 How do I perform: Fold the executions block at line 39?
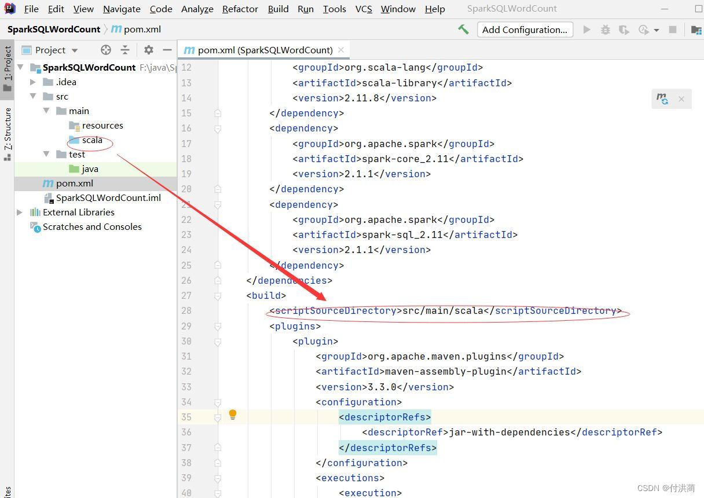tap(218, 478)
